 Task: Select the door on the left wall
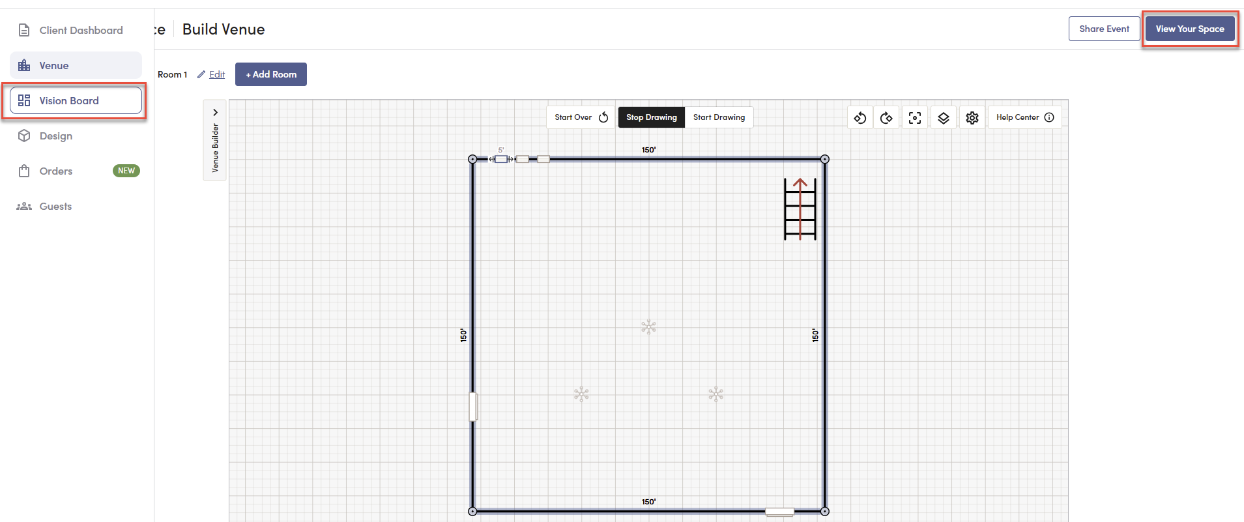tap(473, 407)
